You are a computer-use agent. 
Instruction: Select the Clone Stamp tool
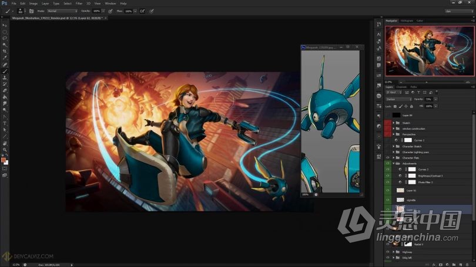(5, 77)
